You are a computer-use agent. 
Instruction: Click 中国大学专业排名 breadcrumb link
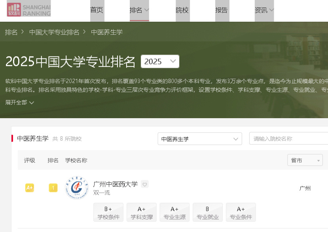click(x=54, y=32)
